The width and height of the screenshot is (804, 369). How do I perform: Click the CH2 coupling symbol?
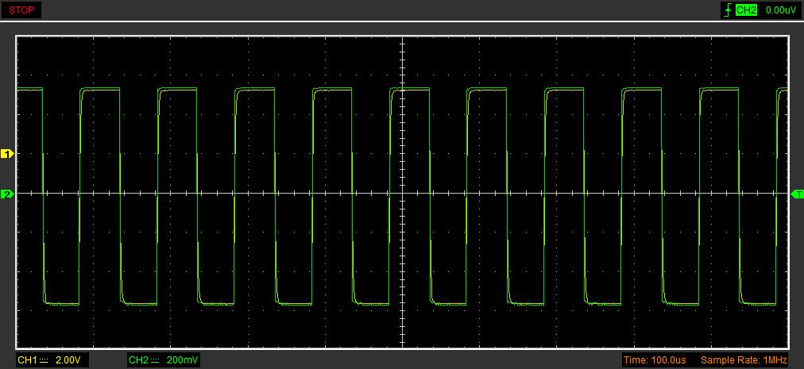pos(156,360)
